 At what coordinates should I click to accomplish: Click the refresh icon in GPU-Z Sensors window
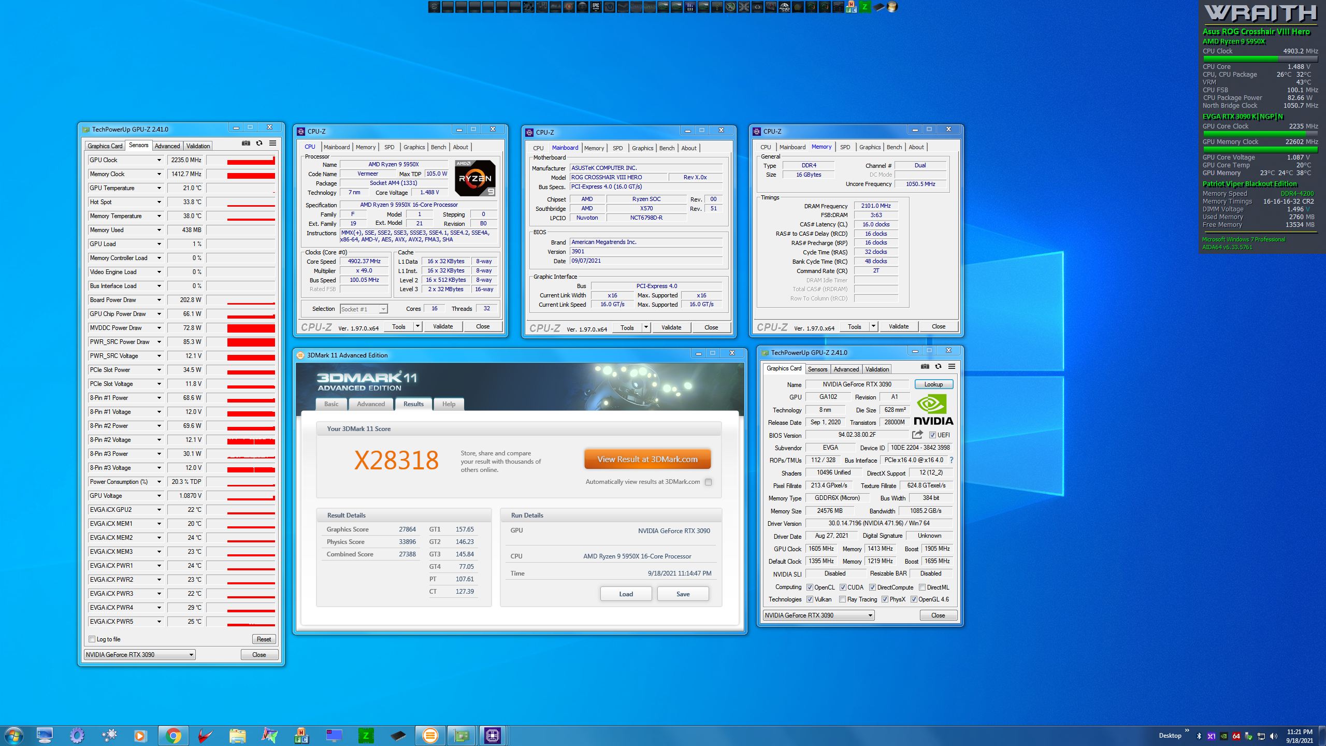tap(260, 143)
